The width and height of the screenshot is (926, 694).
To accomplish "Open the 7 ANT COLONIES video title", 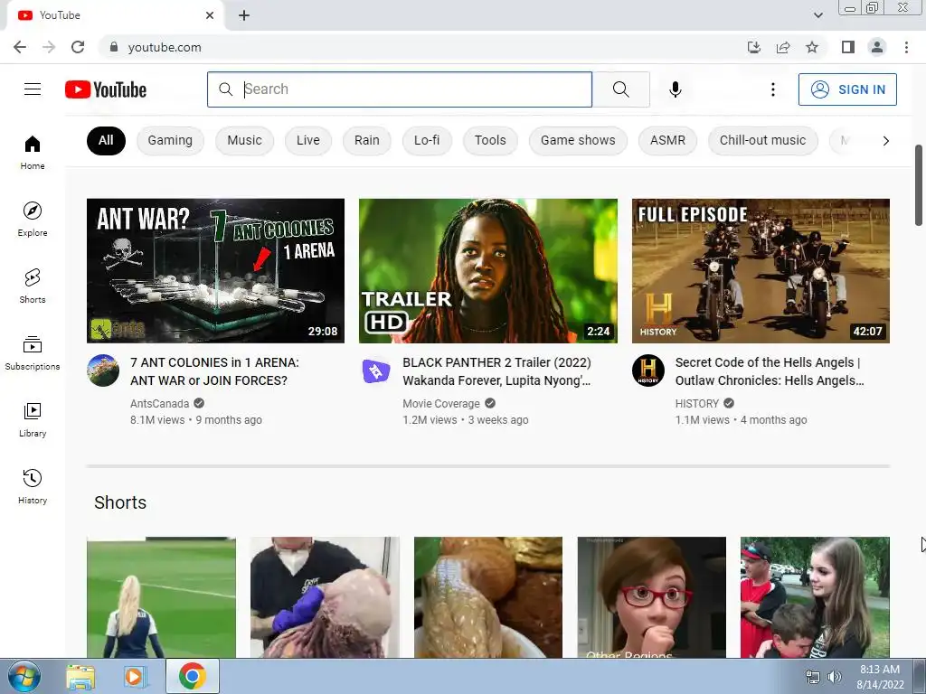I will click(x=215, y=371).
